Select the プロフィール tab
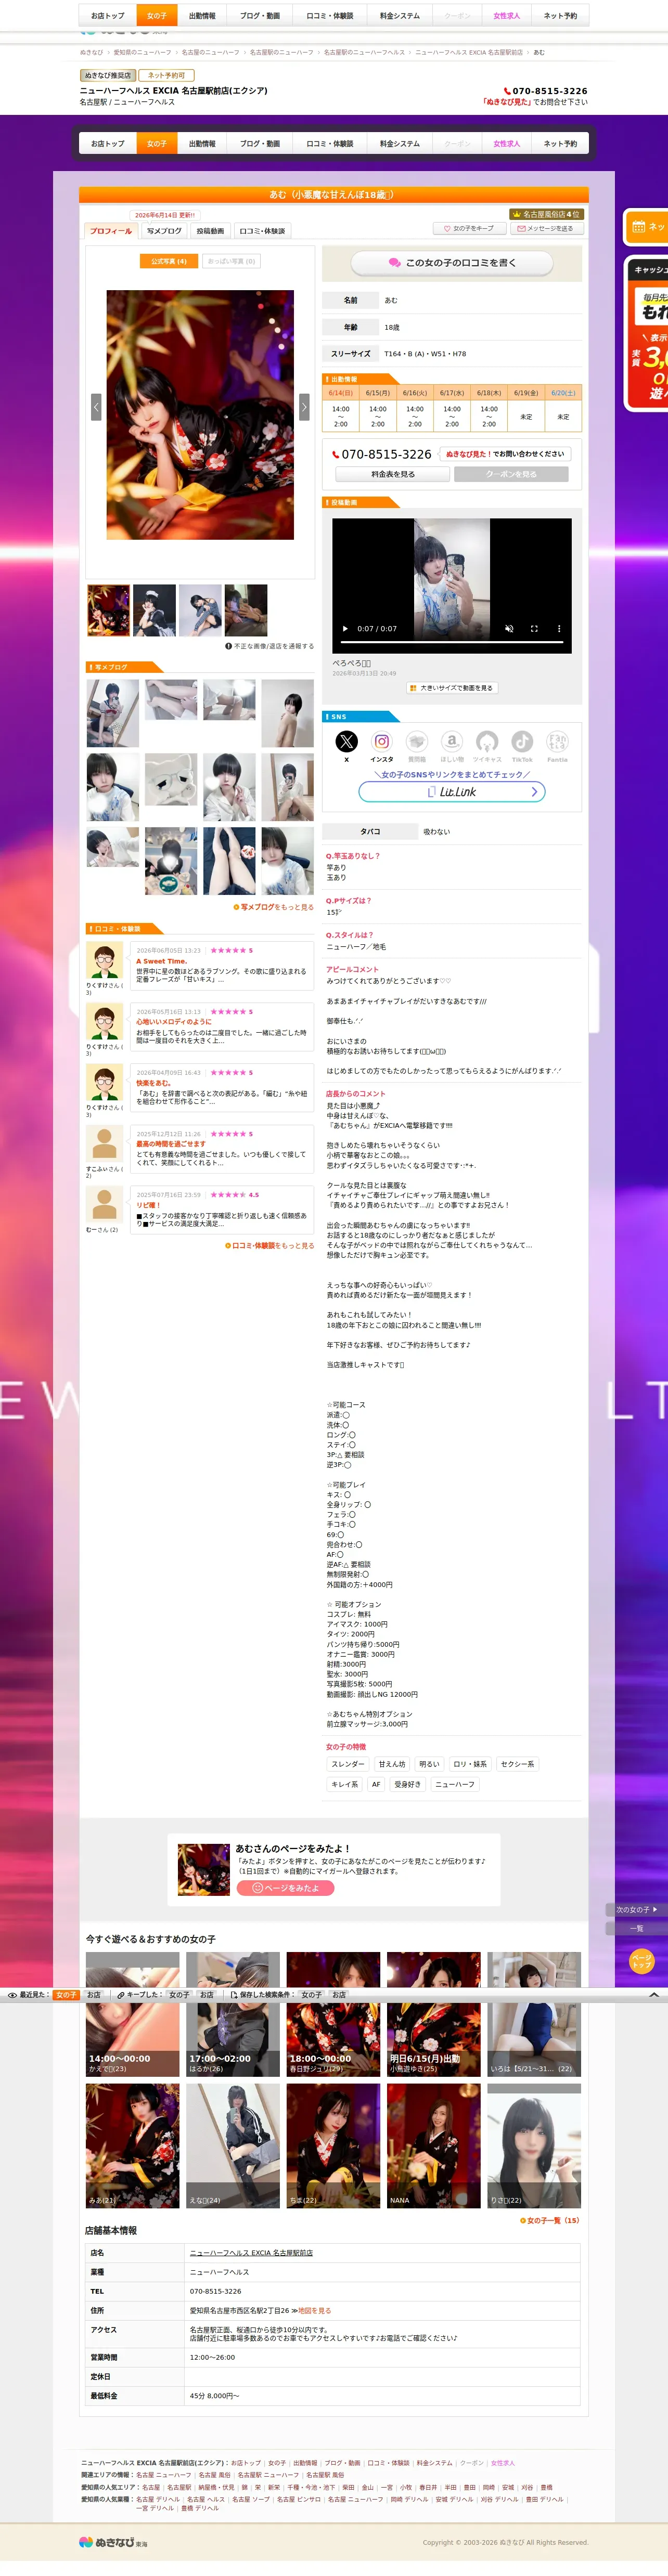 tap(111, 231)
